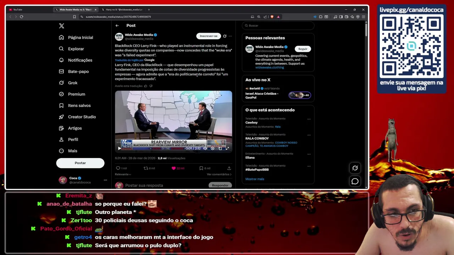Open the floating chat bubble button

pyautogui.click(x=355, y=181)
